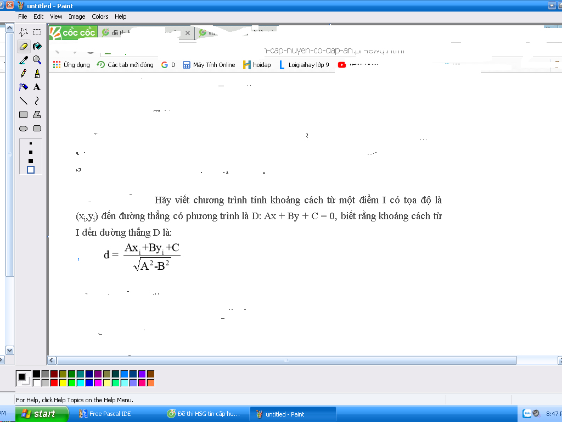Select the Free-Form Select tool

[24, 32]
